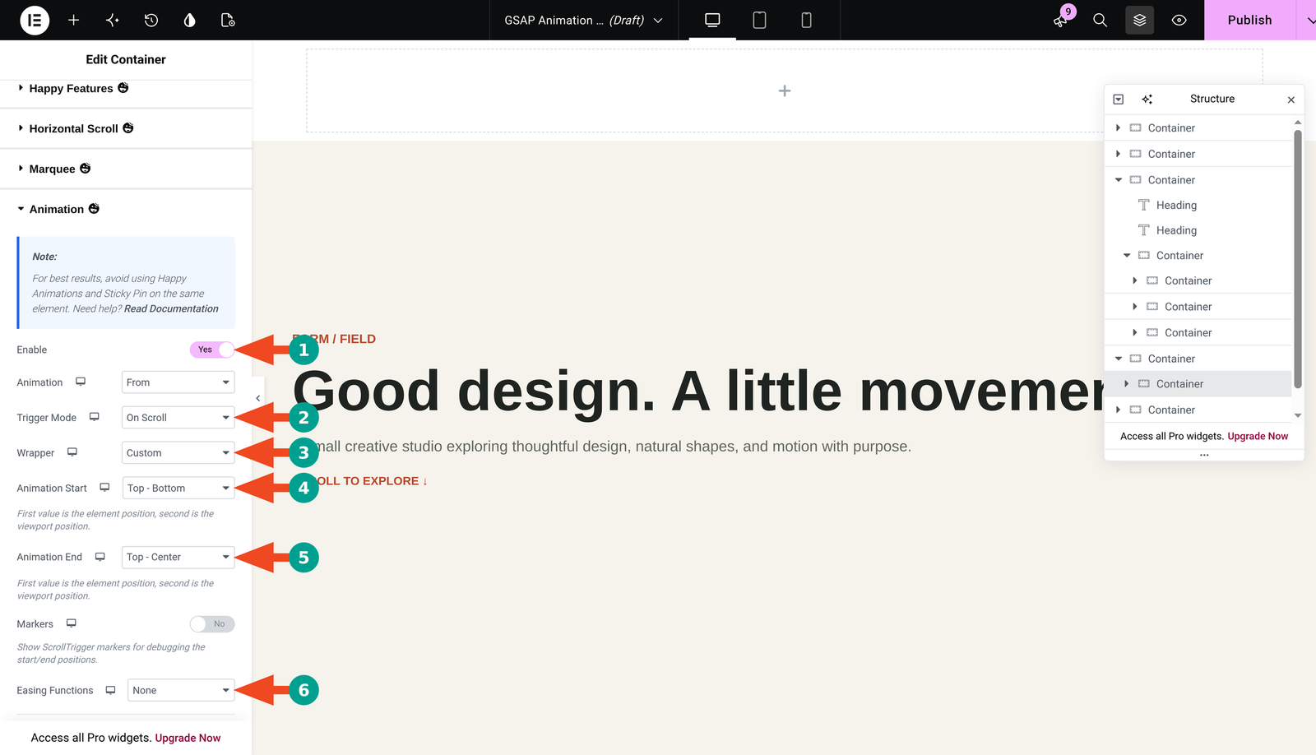The image size is (1316, 755).
Task: Click Upgrade Now in Structure panel
Action: point(1258,436)
